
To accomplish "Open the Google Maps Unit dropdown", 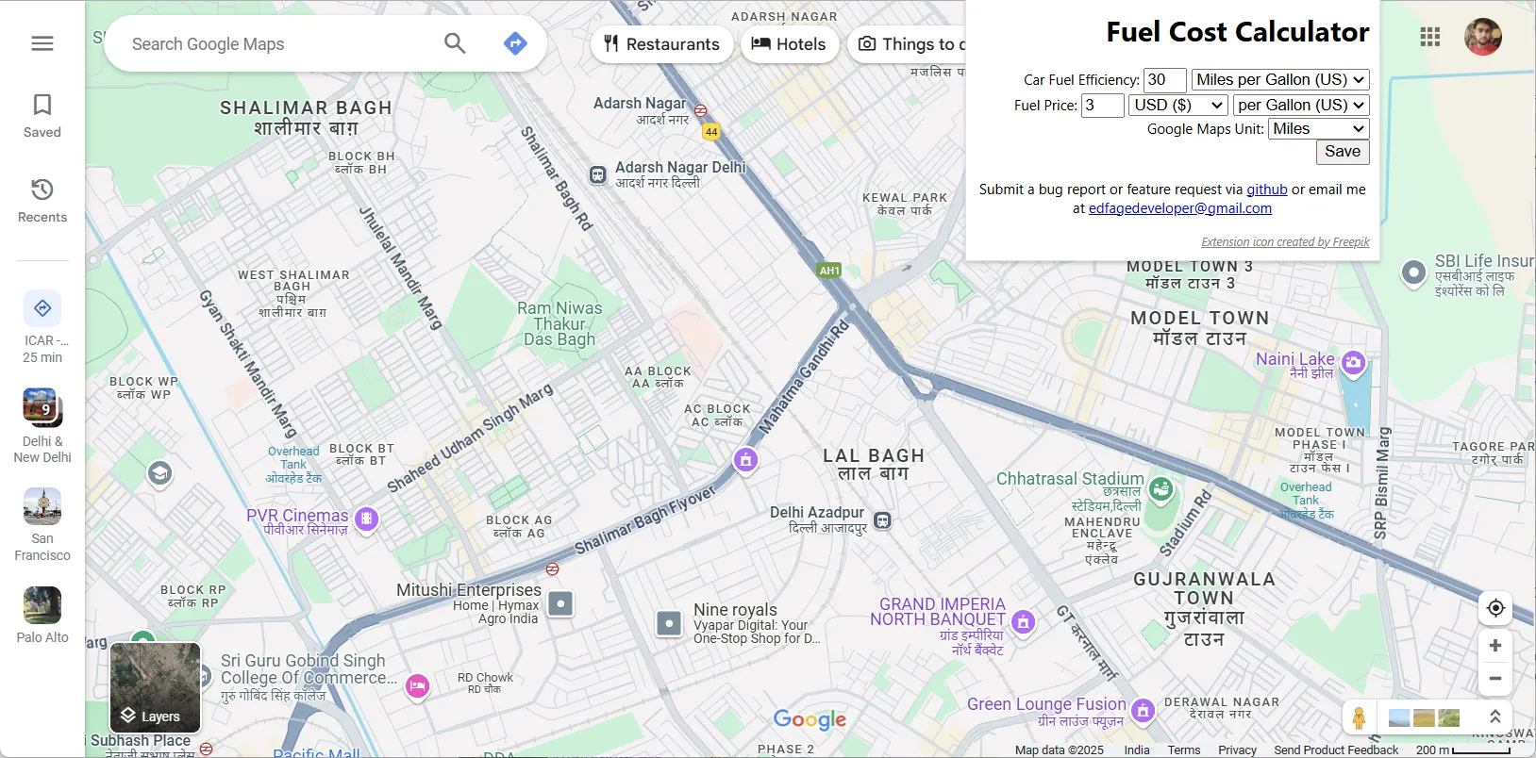I will click(x=1318, y=129).
